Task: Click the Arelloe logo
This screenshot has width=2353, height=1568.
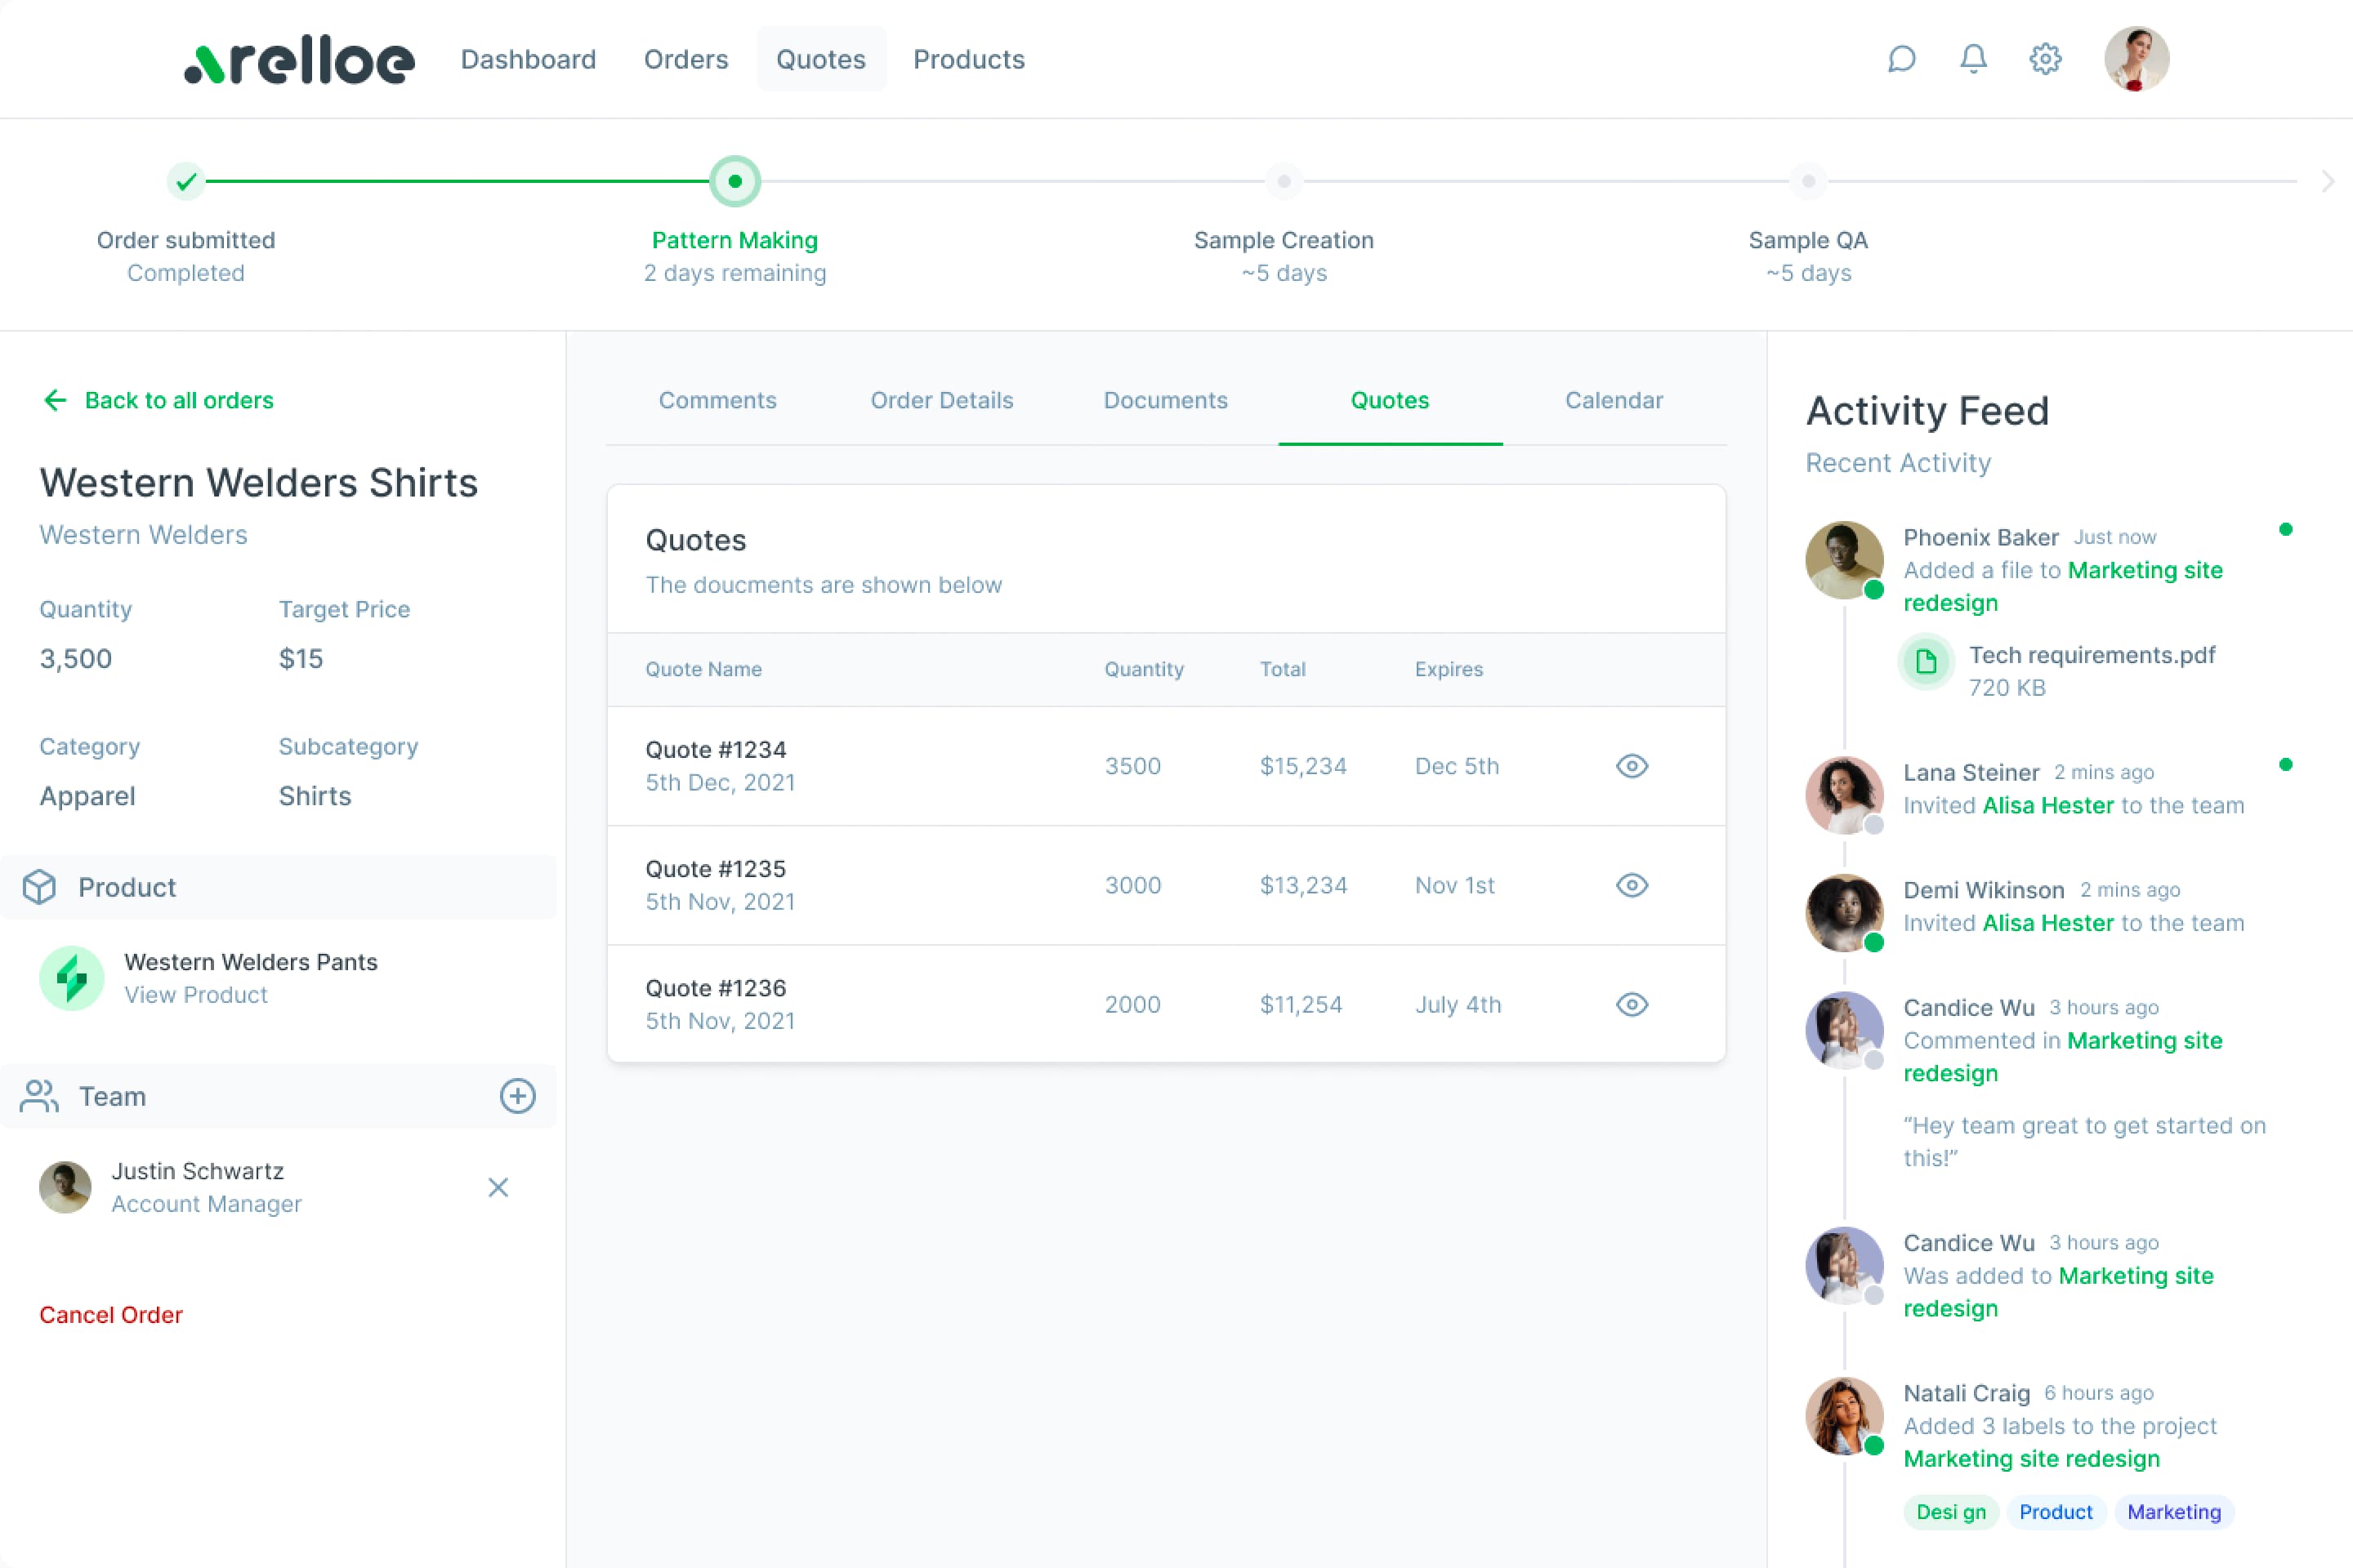Action: pos(299,61)
